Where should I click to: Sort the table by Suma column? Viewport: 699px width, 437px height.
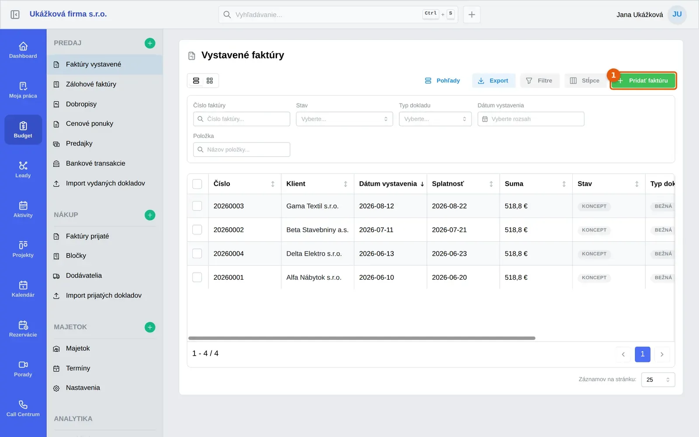[564, 184]
